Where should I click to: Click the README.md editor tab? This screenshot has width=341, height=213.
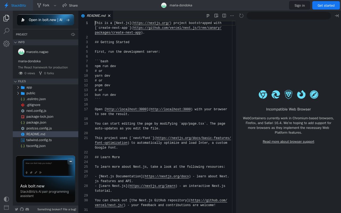(x=96, y=16)
